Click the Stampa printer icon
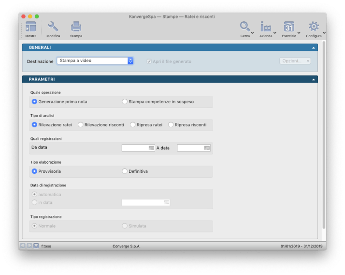The image size is (345, 275). [76, 28]
